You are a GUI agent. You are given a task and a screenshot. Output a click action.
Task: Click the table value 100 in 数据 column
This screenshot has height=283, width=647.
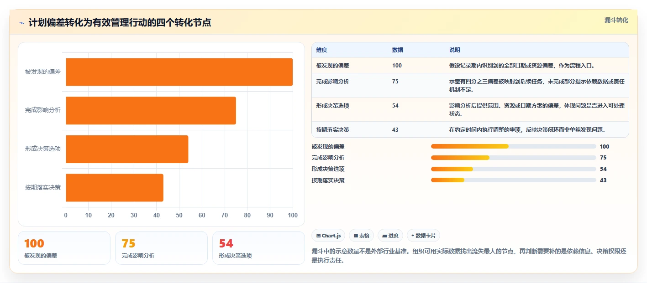click(397, 66)
